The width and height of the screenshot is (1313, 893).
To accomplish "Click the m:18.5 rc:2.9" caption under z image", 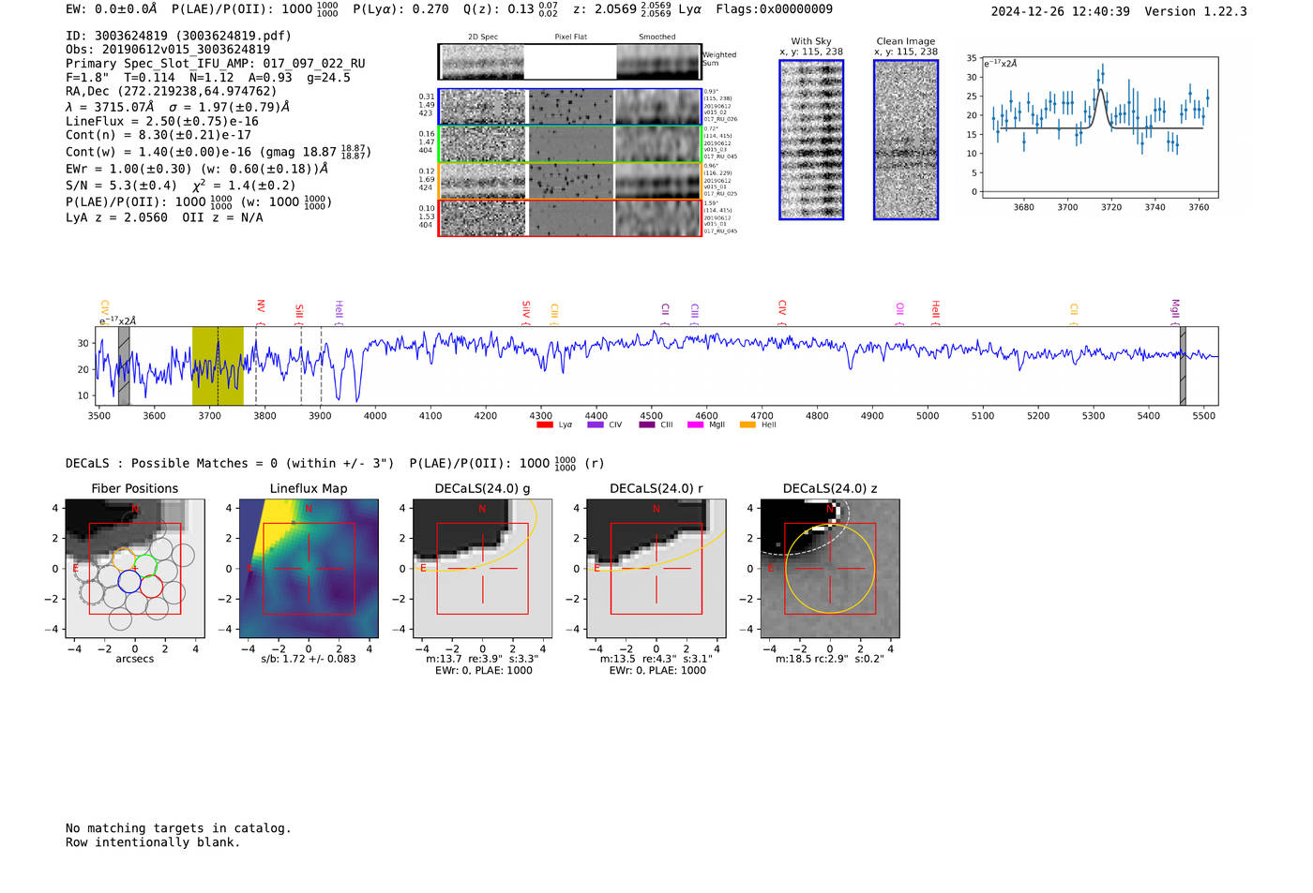I will 830,659.
